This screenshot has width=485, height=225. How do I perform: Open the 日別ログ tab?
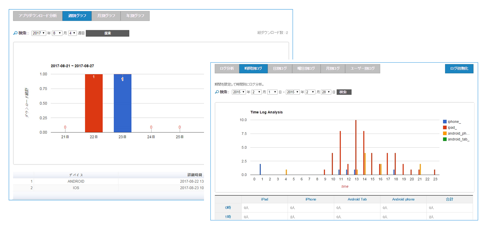280,68
